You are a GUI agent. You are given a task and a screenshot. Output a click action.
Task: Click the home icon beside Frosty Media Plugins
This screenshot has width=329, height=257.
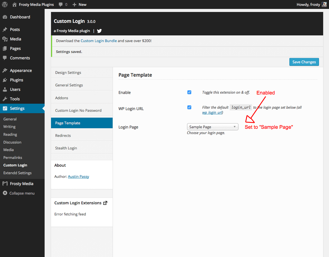point(14,4)
